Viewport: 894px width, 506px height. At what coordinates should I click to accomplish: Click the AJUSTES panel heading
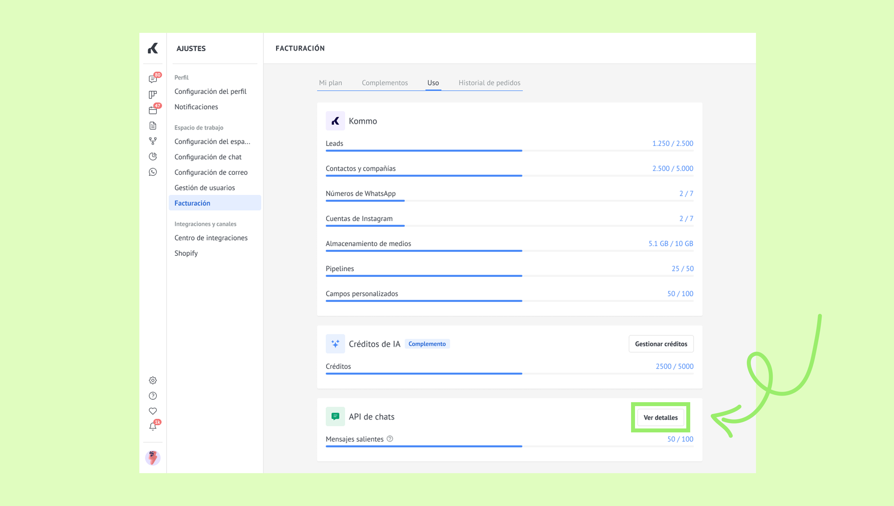(x=191, y=48)
